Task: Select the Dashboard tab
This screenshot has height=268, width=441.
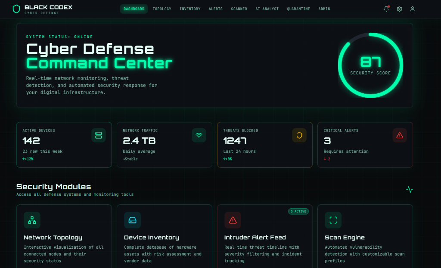Action: [134, 9]
